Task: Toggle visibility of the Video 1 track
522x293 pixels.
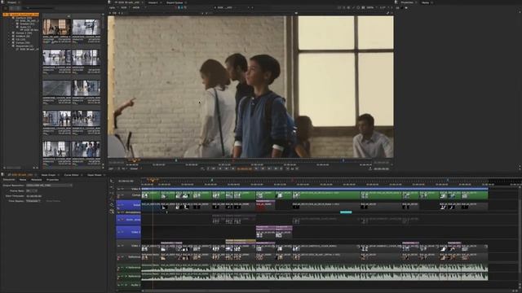Action: pyautogui.click(x=118, y=246)
